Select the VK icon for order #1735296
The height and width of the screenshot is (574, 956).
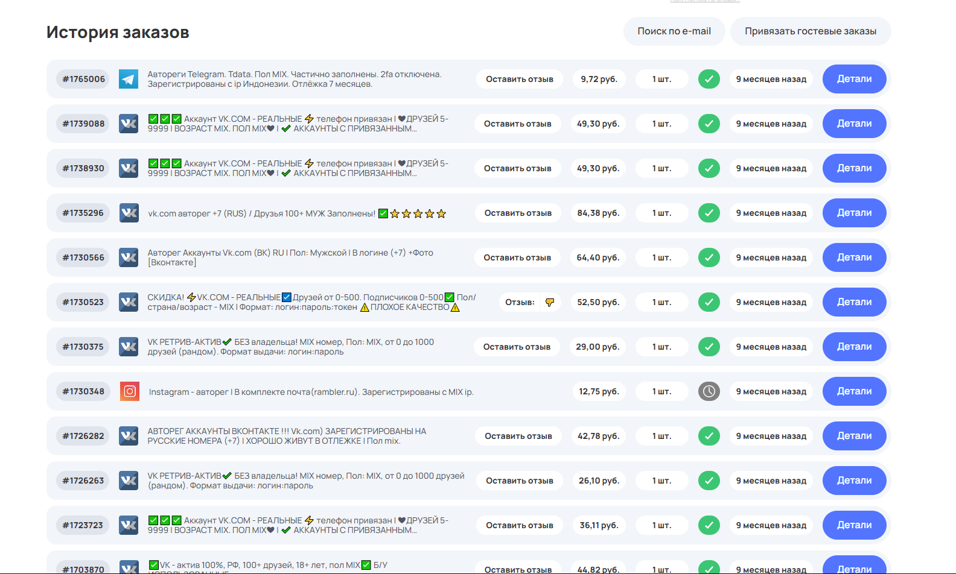coord(129,213)
